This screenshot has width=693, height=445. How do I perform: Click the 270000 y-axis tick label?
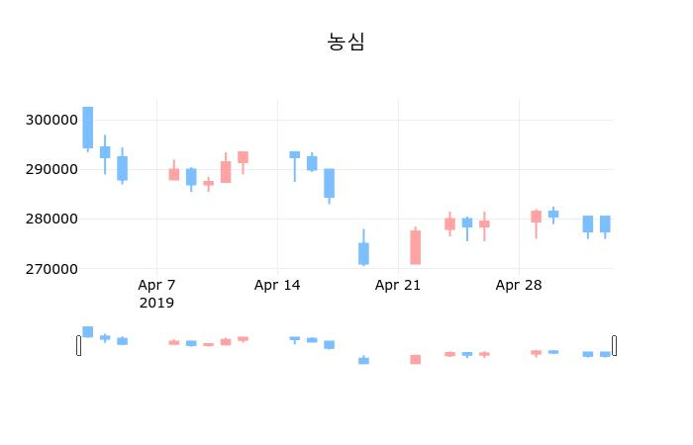click(49, 268)
